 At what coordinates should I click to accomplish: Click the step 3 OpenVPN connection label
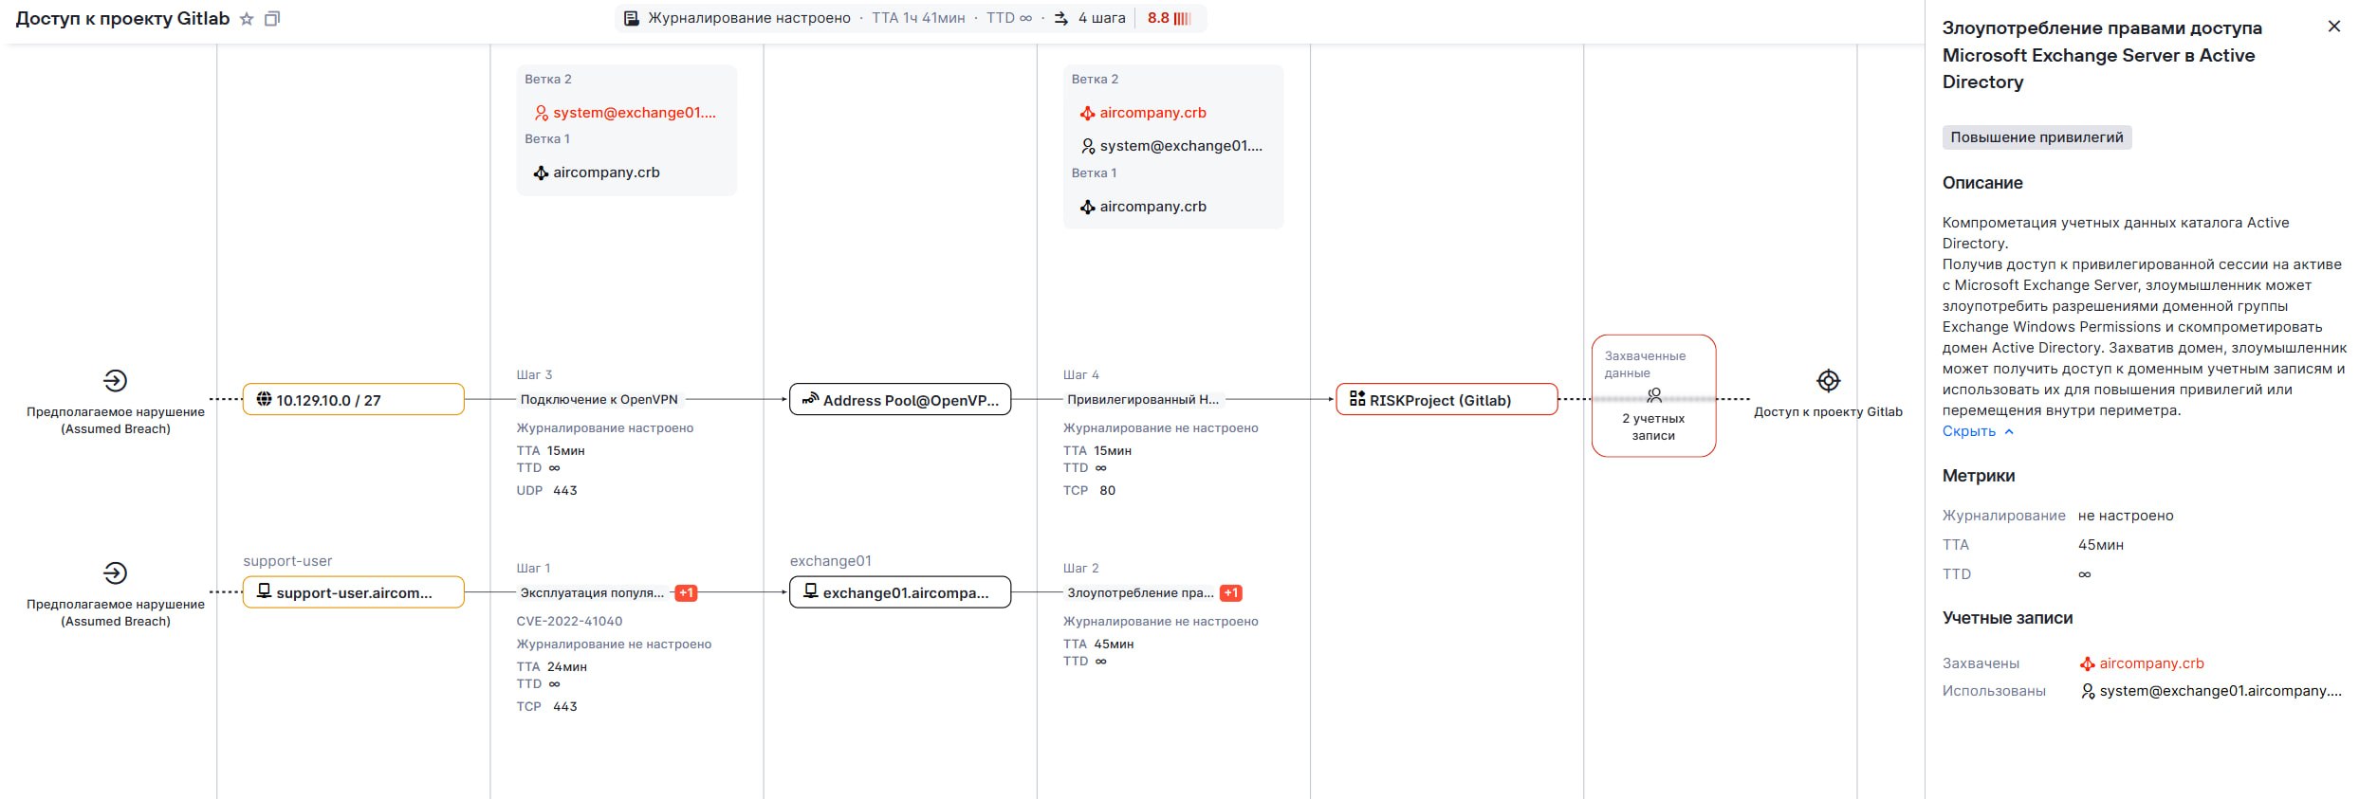pyautogui.click(x=599, y=400)
